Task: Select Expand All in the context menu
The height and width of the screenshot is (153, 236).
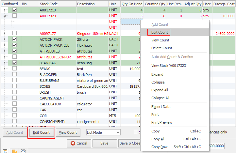Action: click(160, 90)
